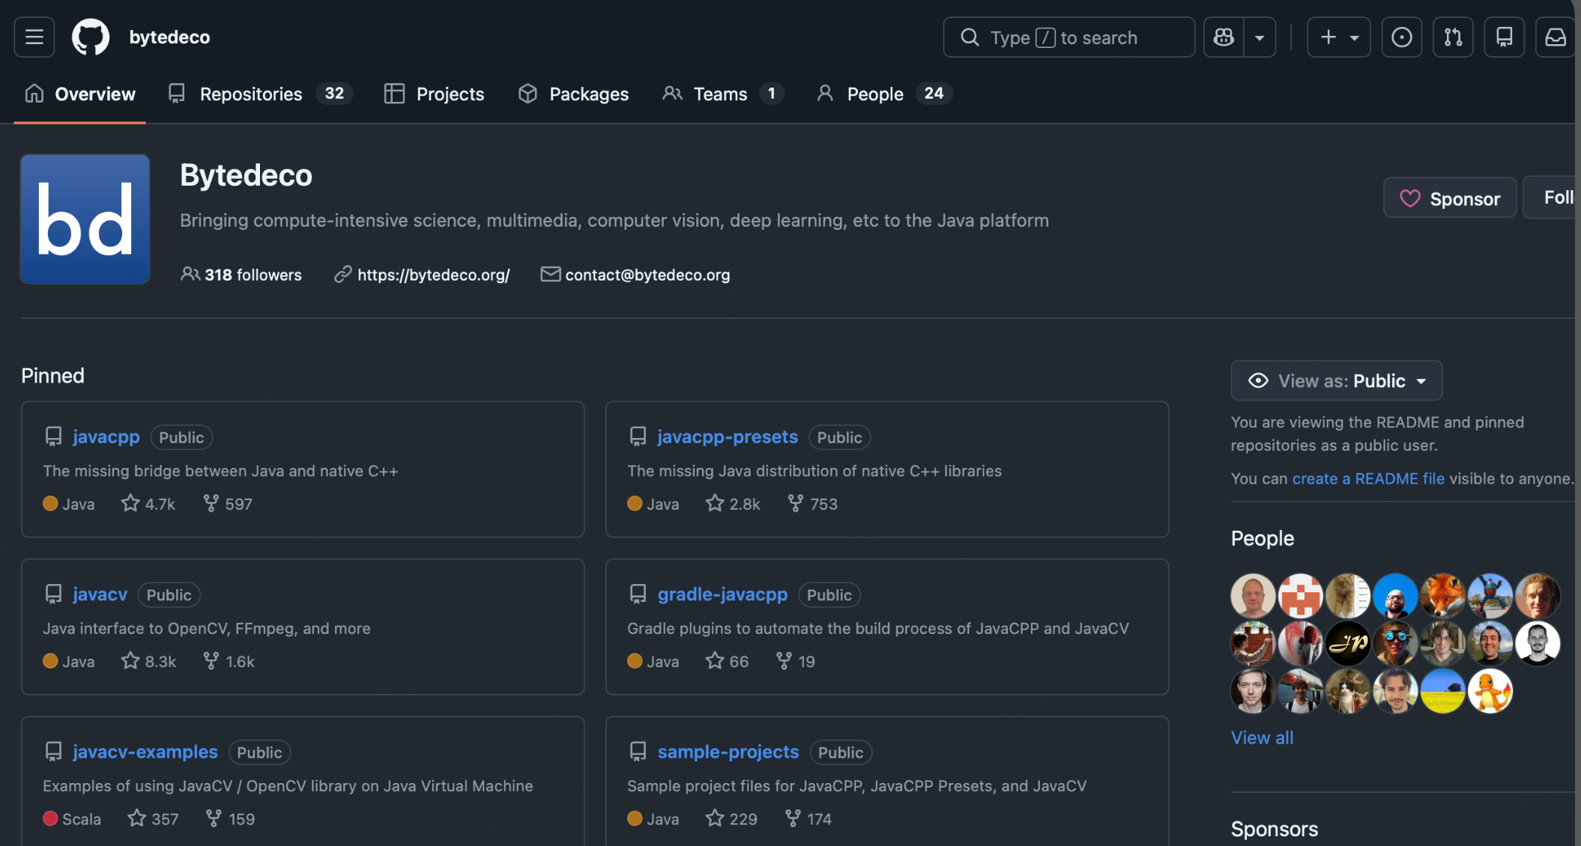Open the Projects tab
The image size is (1581, 846).
pos(434,94)
